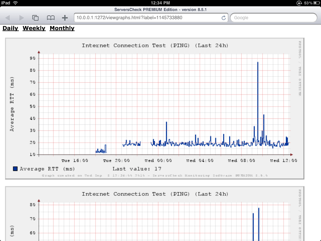Viewport: 321px width, 241px height.
Task: Select the top 24h PING graph
Action: 155,107
